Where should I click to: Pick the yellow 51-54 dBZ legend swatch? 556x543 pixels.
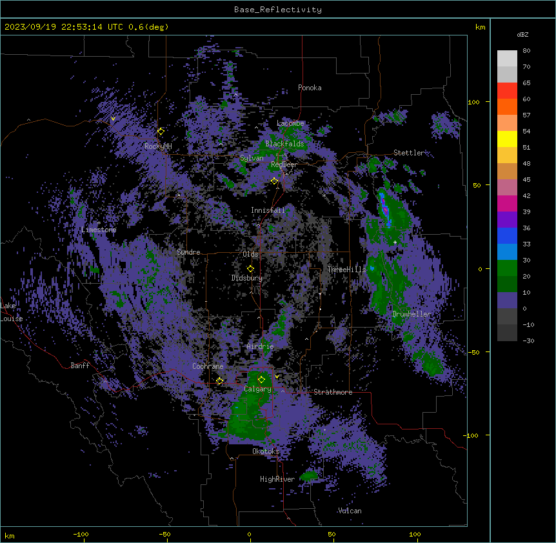(507, 139)
